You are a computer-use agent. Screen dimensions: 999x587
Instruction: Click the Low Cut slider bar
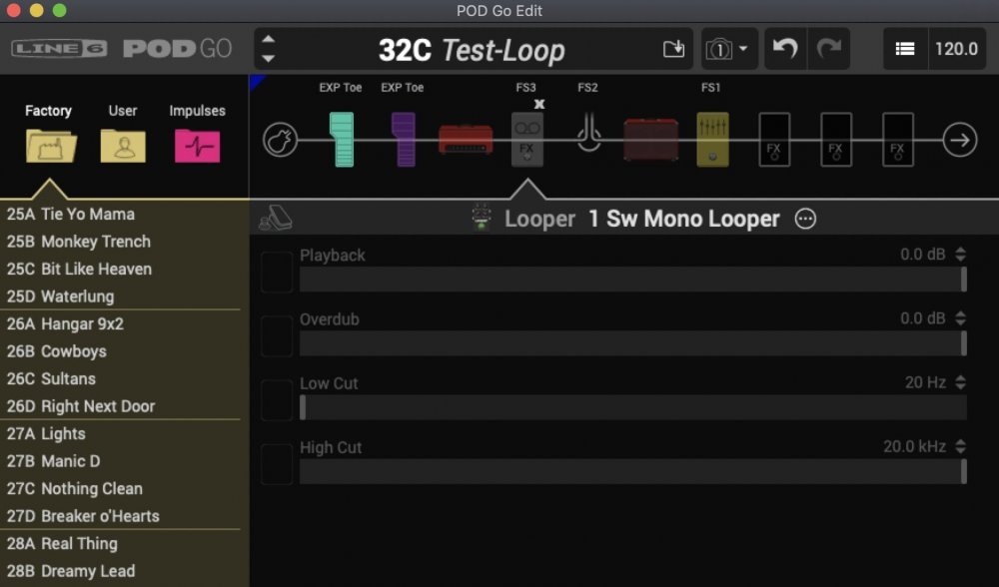pyautogui.click(x=632, y=407)
